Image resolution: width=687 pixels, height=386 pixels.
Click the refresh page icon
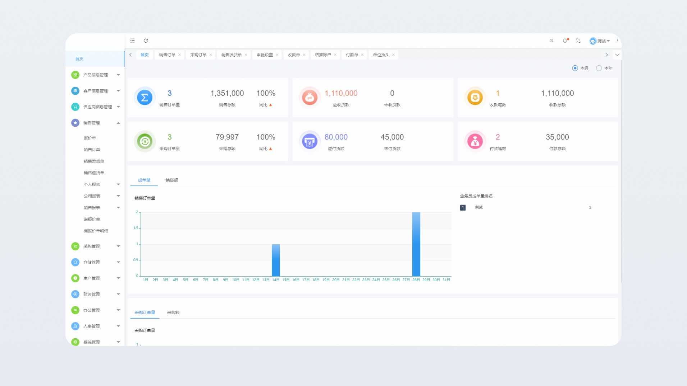(146, 41)
